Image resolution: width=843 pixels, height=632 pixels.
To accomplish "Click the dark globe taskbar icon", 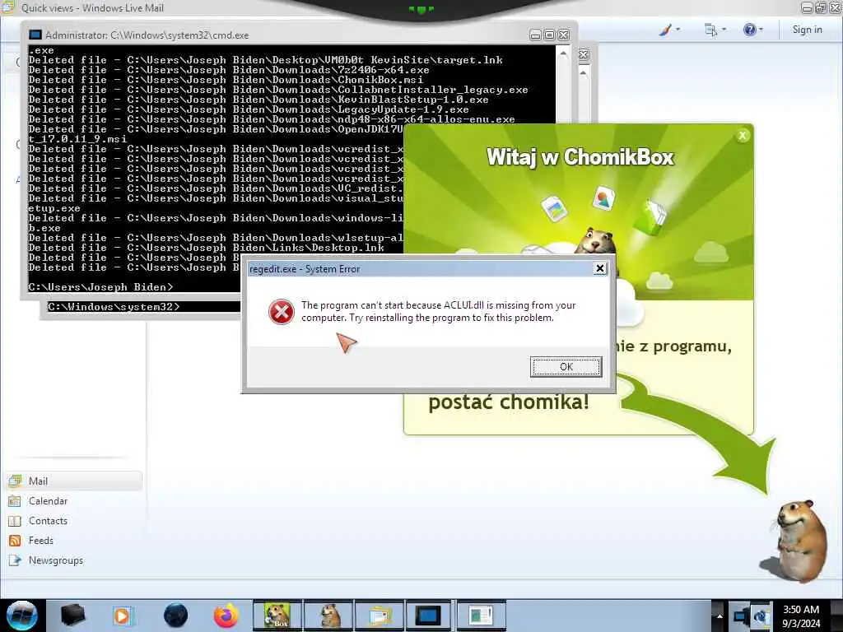I will click(x=176, y=616).
